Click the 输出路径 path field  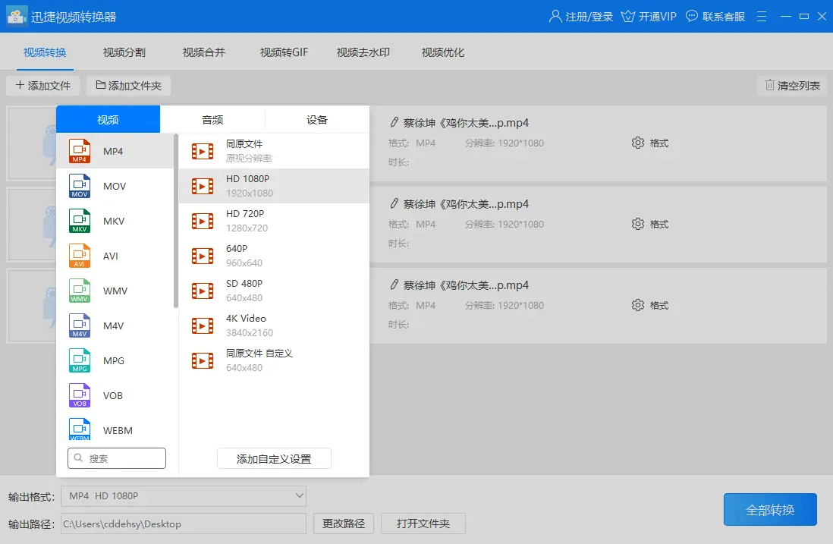click(x=184, y=524)
